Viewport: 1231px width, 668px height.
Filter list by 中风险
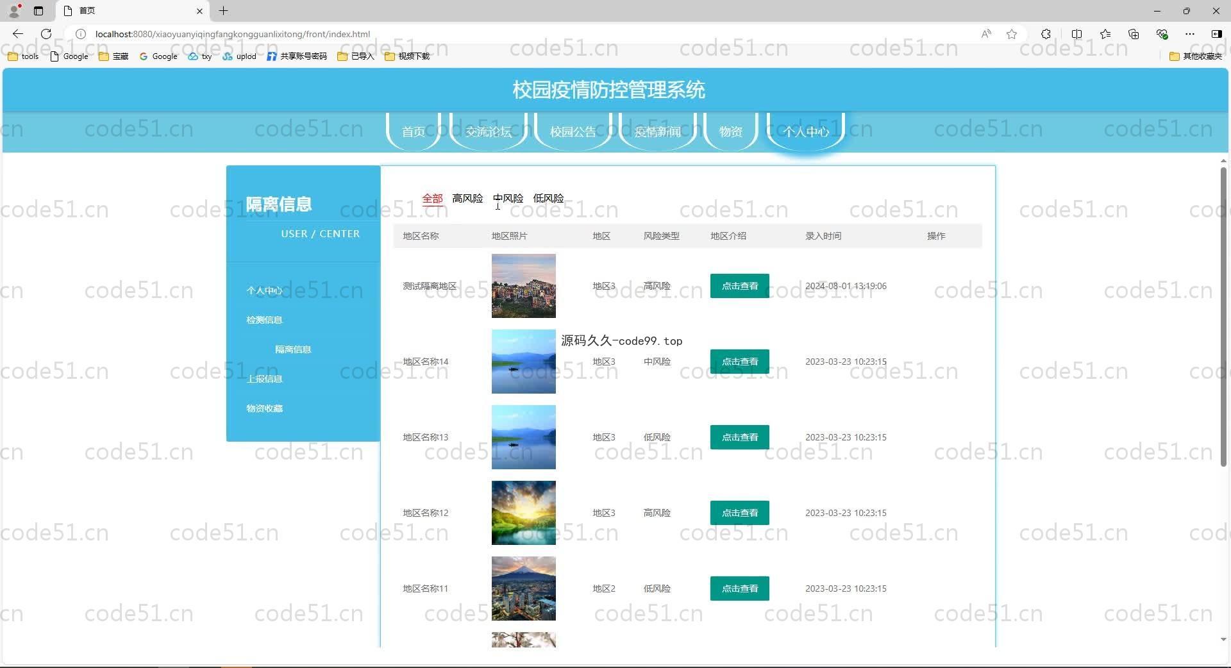[508, 198]
